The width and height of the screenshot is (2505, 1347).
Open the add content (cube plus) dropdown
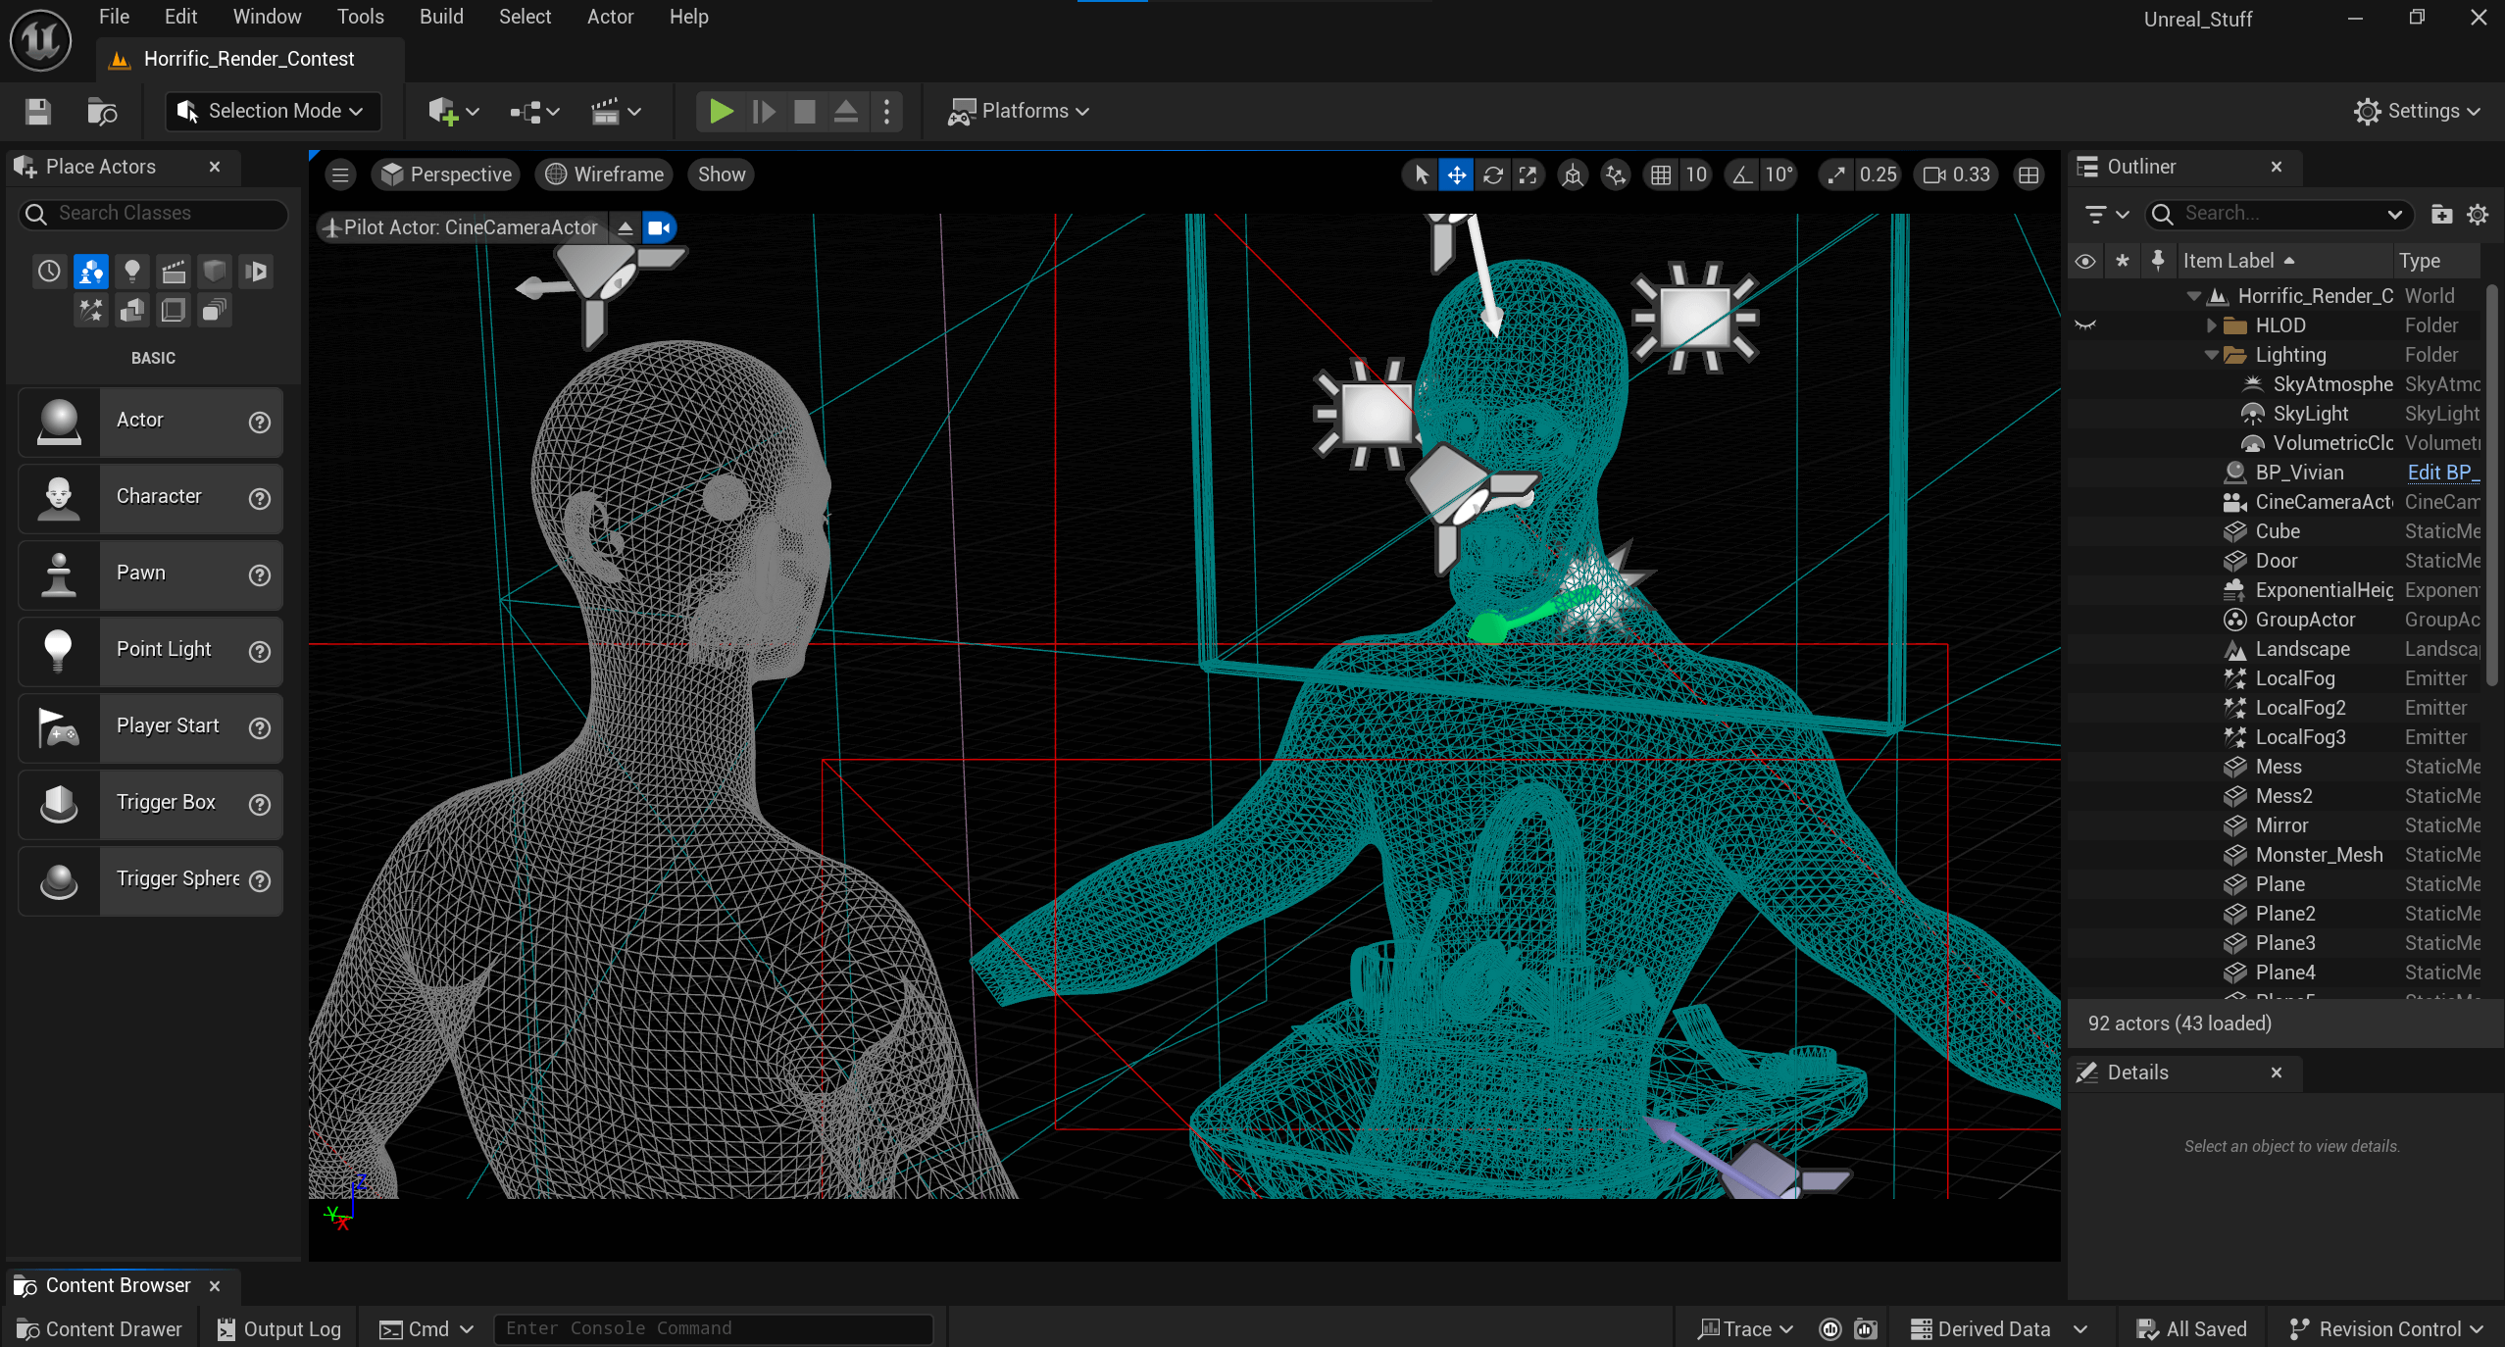(x=453, y=111)
